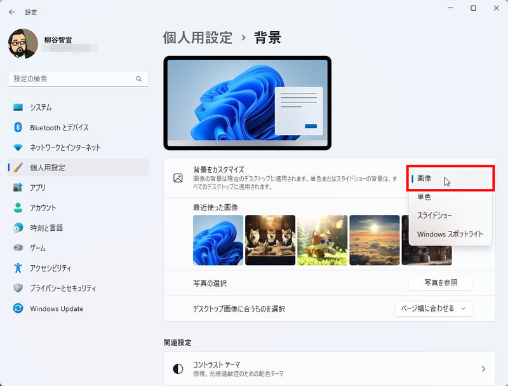This screenshot has width=508, height=386.
Task: Click the Bluetooth icon in sidebar
Action: (x=18, y=127)
